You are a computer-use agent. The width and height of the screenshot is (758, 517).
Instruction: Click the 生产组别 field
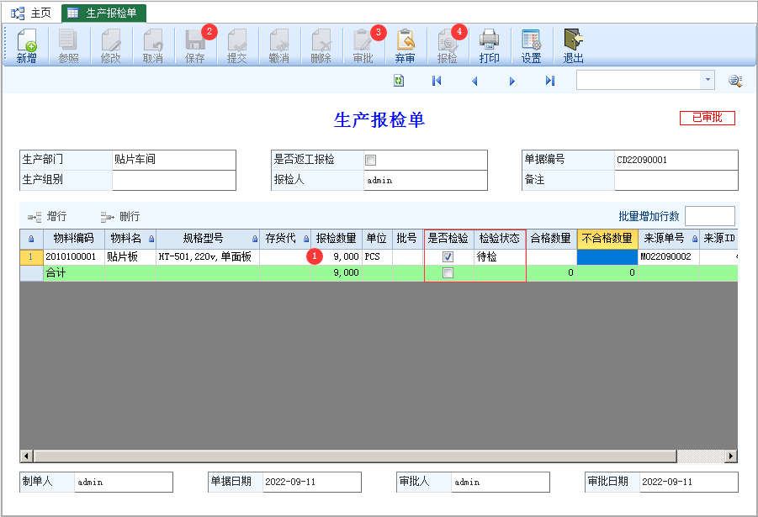coord(174,180)
